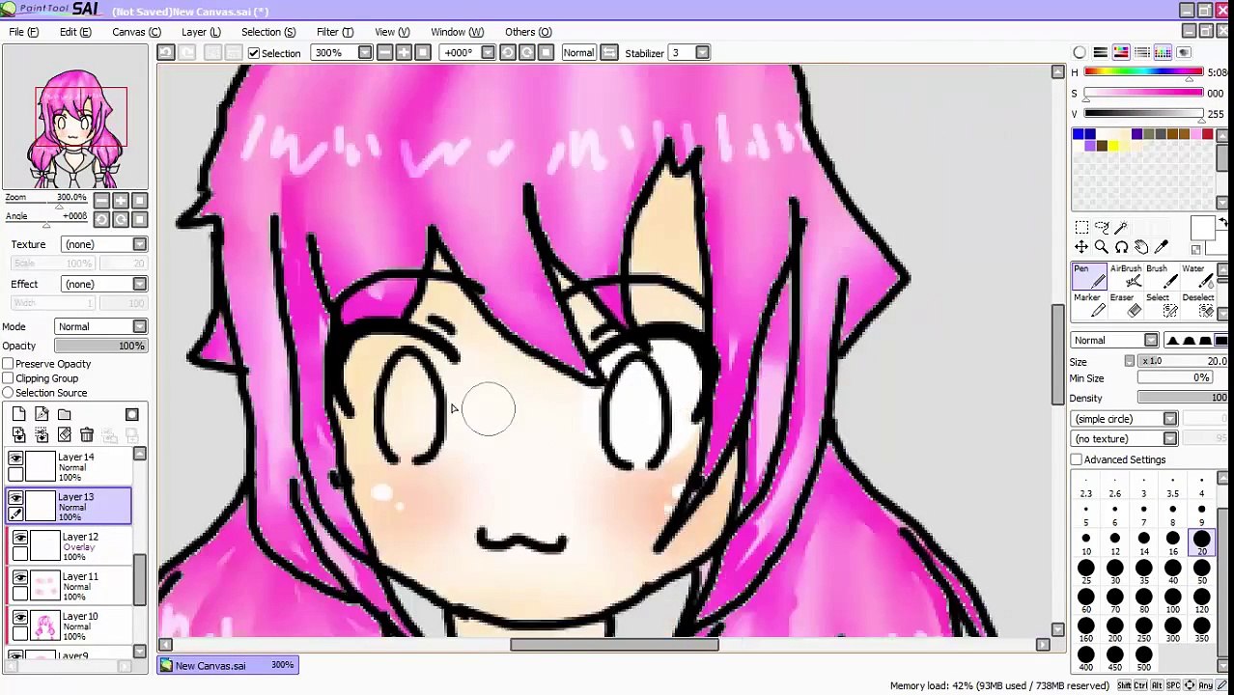Zoom in using the left panel plus button

tap(121, 200)
